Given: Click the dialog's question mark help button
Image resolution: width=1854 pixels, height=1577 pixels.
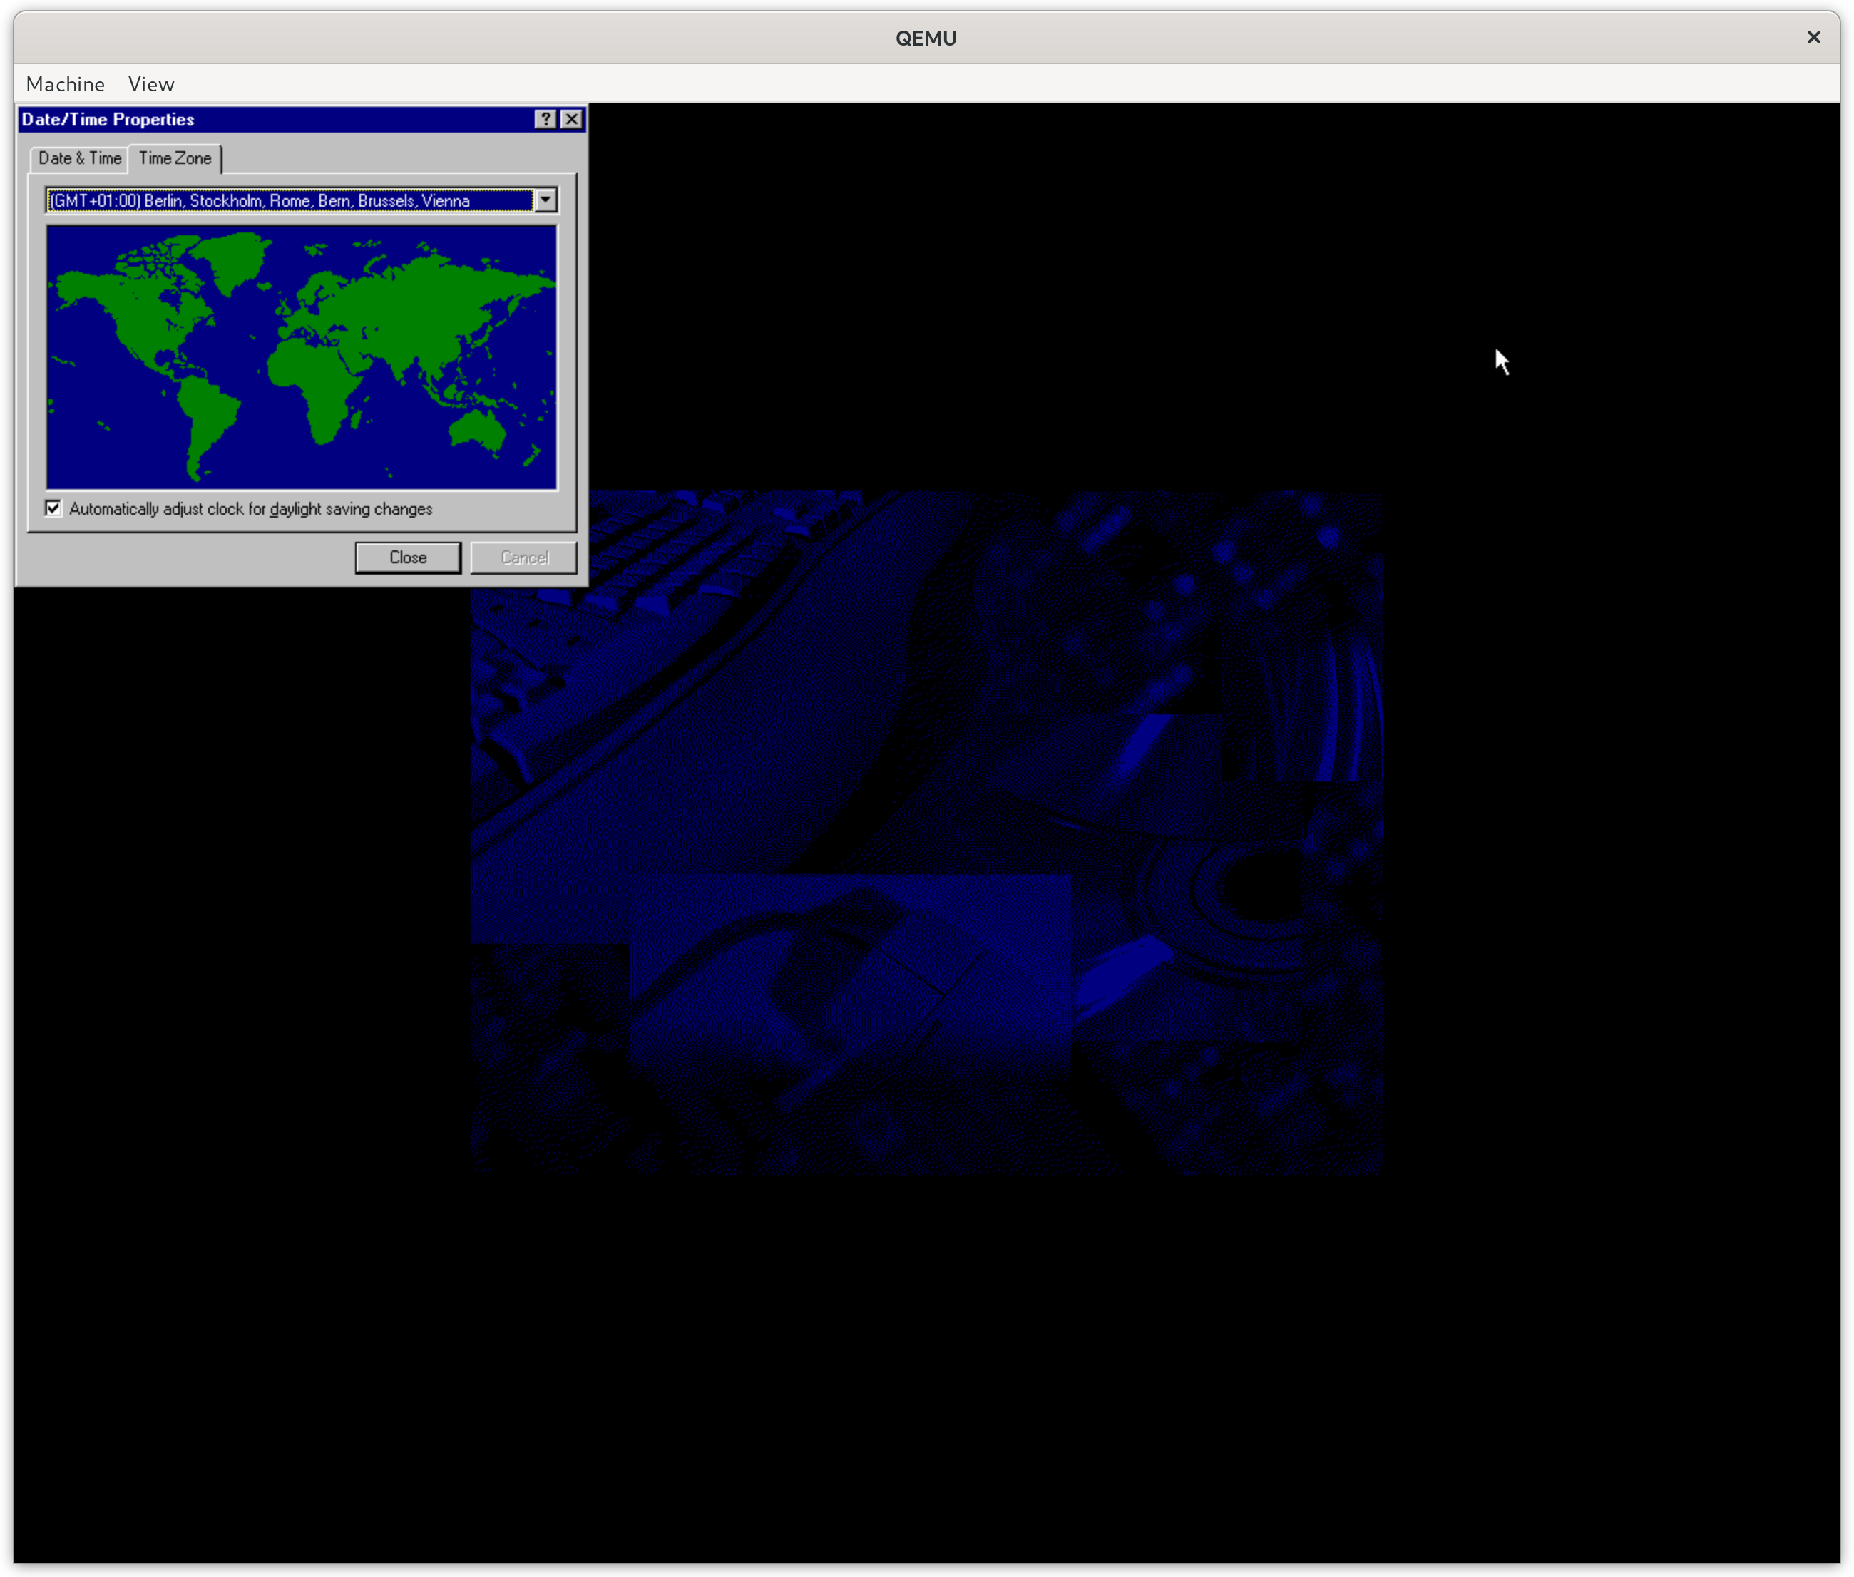Looking at the screenshot, I should pos(544,119).
